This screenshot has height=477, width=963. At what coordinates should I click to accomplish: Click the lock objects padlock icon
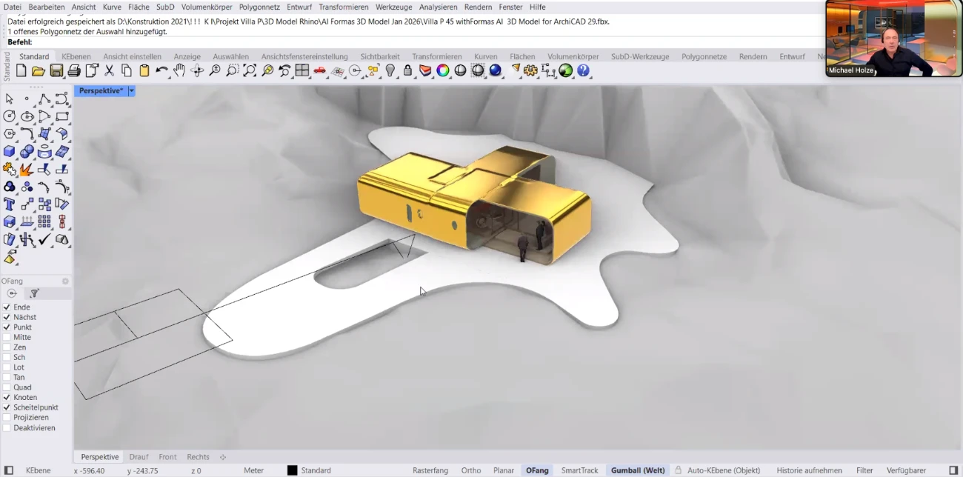tap(407, 71)
